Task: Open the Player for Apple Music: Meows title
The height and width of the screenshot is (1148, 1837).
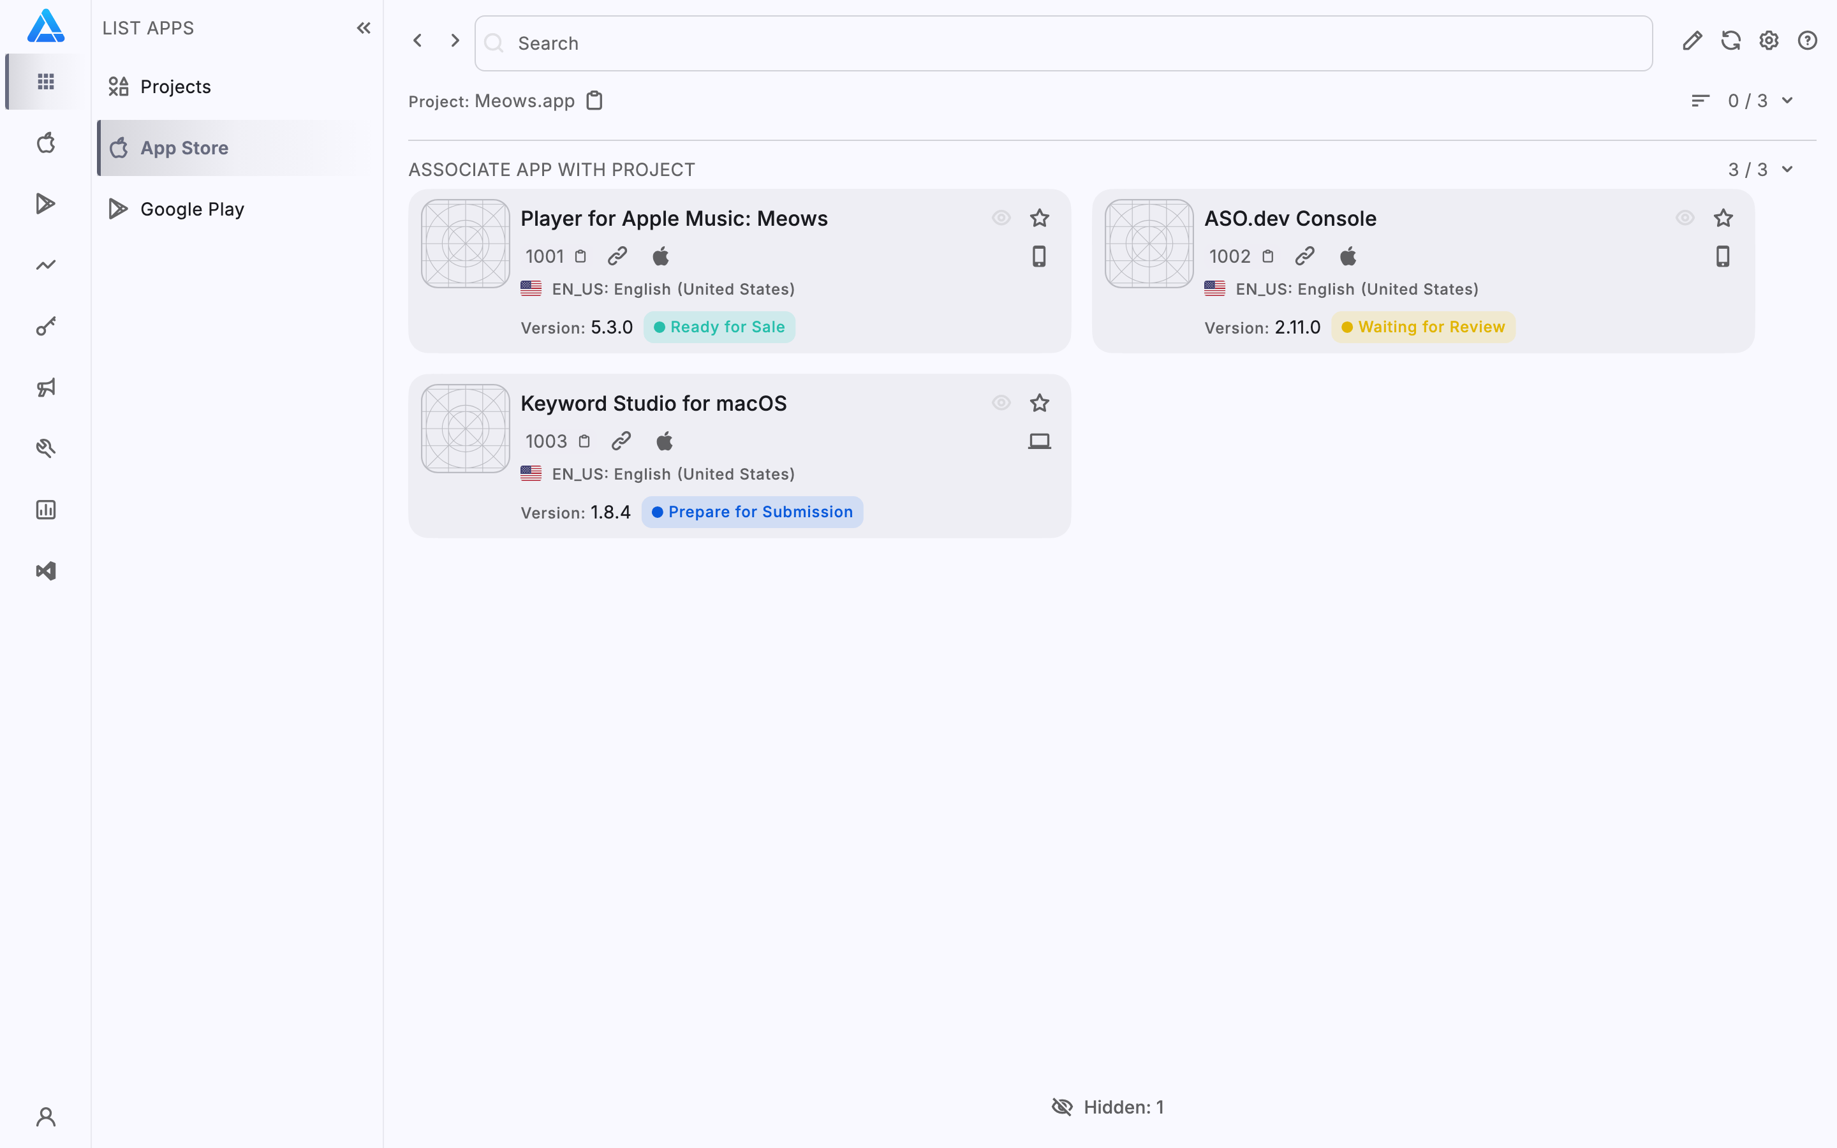Action: (674, 219)
